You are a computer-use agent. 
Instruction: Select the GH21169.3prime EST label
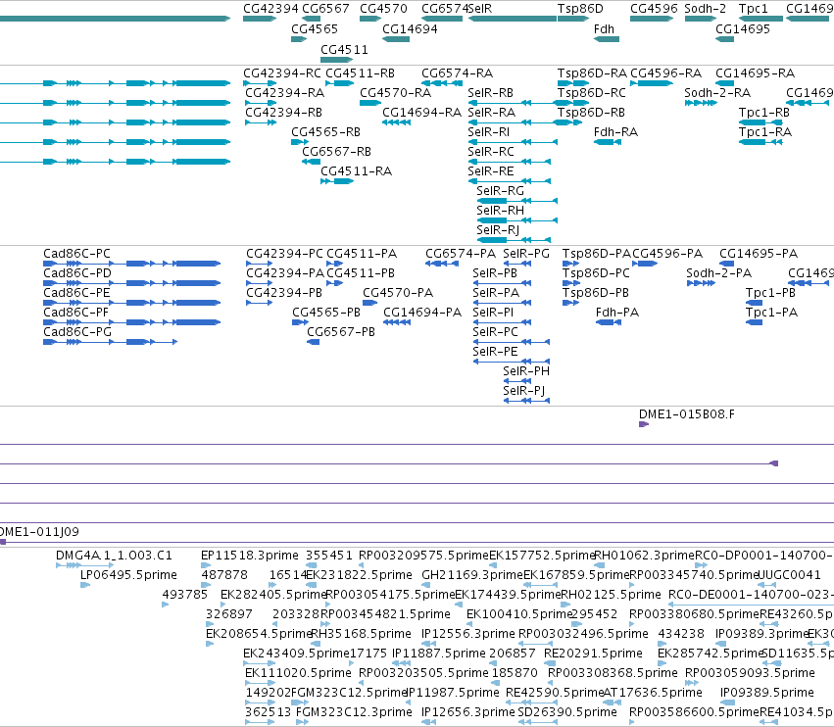(x=472, y=575)
